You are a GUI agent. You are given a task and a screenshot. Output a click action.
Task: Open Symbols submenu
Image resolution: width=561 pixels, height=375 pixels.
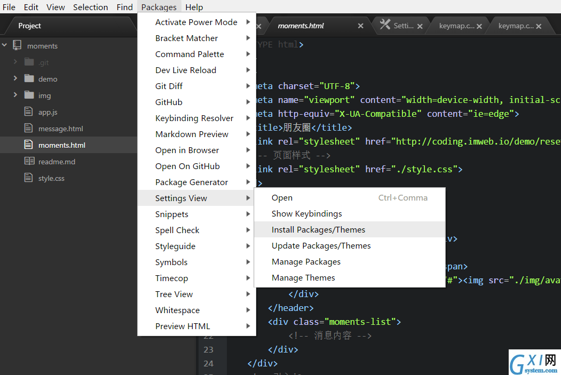point(196,262)
